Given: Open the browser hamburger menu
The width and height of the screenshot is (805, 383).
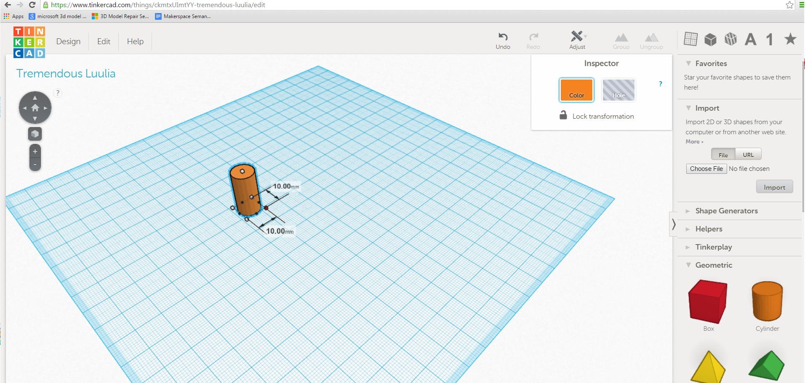Looking at the screenshot, I should click(x=802, y=5).
